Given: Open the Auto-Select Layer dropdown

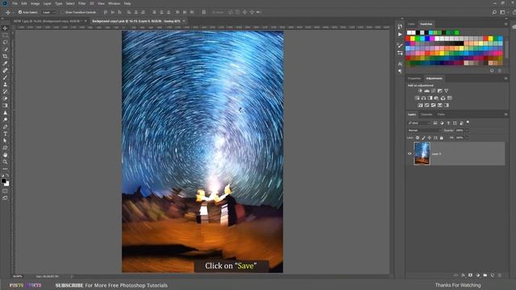Looking at the screenshot, I should [x=49, y=12].
